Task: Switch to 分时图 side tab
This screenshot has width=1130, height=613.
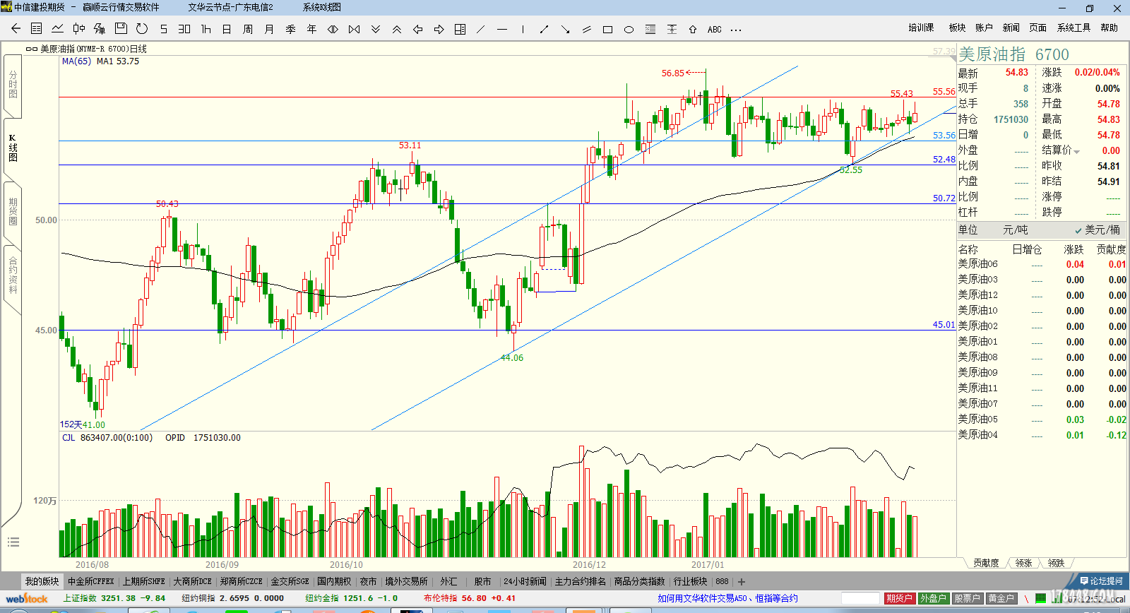Action: [x=13, y=84]
